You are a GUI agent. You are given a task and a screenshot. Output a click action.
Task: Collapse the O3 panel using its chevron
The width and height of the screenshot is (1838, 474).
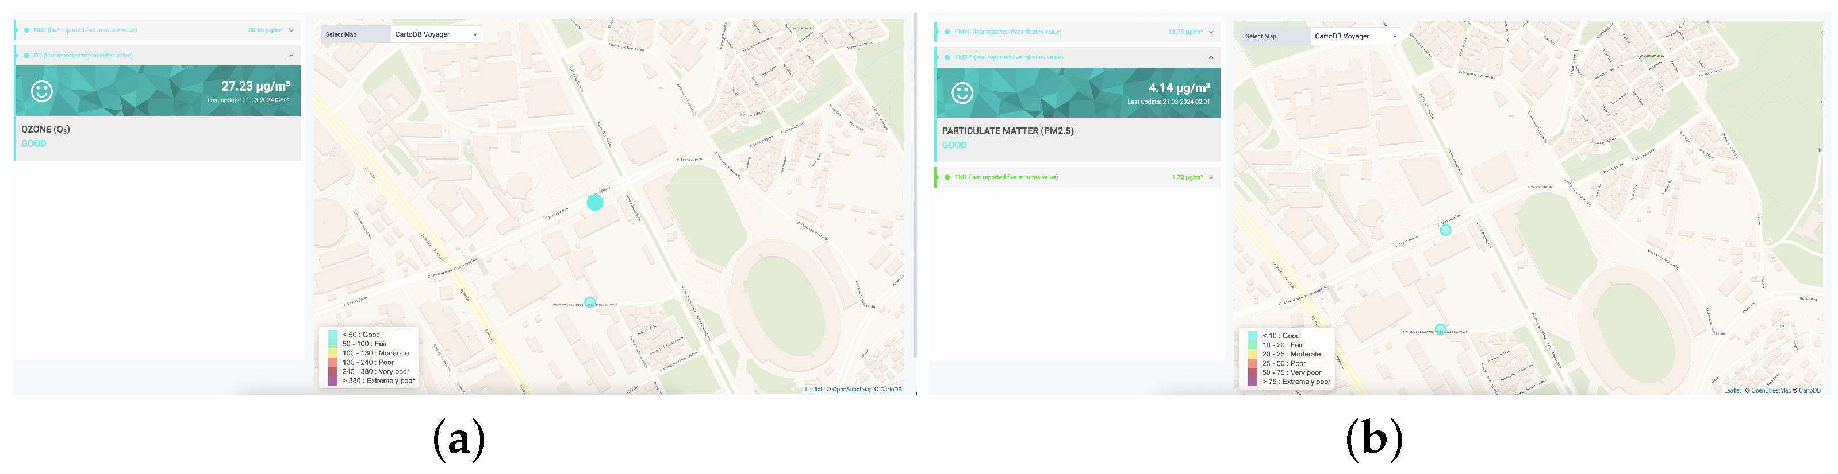pyautogui.click(x=291, y=56)
